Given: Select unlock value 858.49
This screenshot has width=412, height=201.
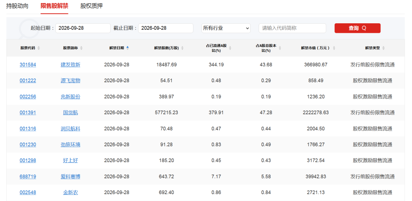Looking at the screenshot, I should pos(315,81).
